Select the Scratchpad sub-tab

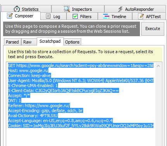(x=50, y=41)
